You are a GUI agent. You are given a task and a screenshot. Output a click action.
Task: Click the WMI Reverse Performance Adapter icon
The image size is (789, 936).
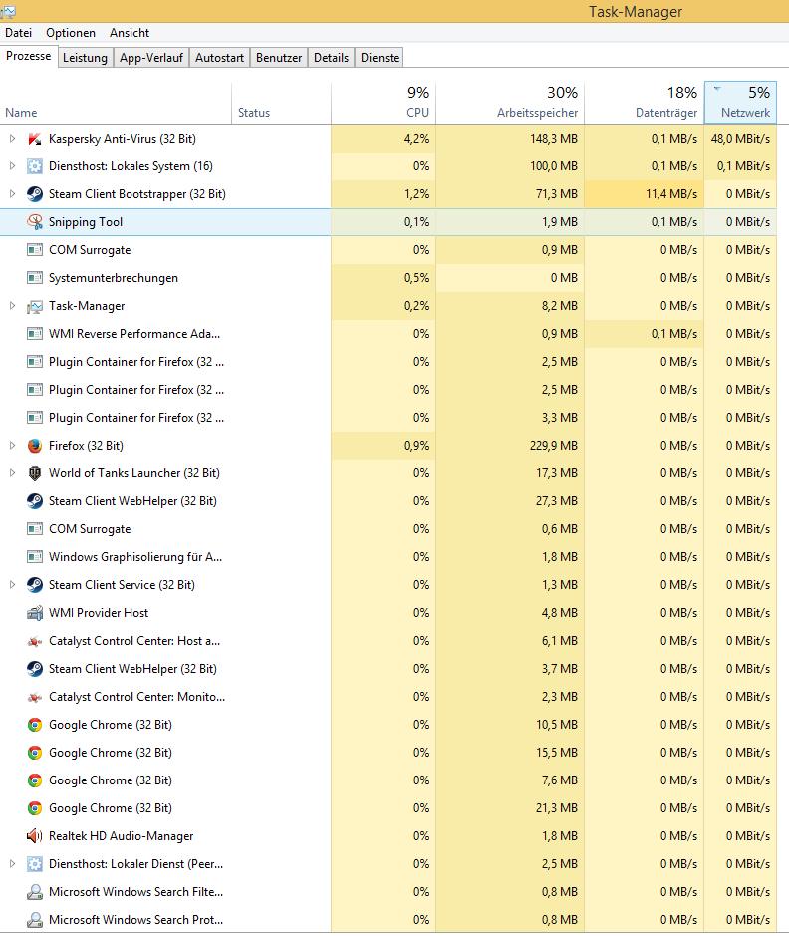tap(35, 334)
